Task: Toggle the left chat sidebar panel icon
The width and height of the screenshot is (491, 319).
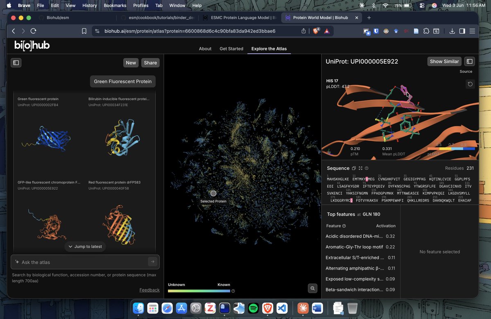Action: coord(16,63)
